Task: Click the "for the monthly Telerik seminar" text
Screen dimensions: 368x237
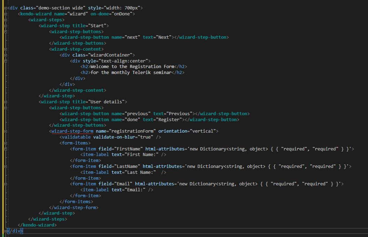Action: point(131,72)
